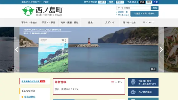Click the orange bullet beside 緊急連絡先

(x=22, y=97)
